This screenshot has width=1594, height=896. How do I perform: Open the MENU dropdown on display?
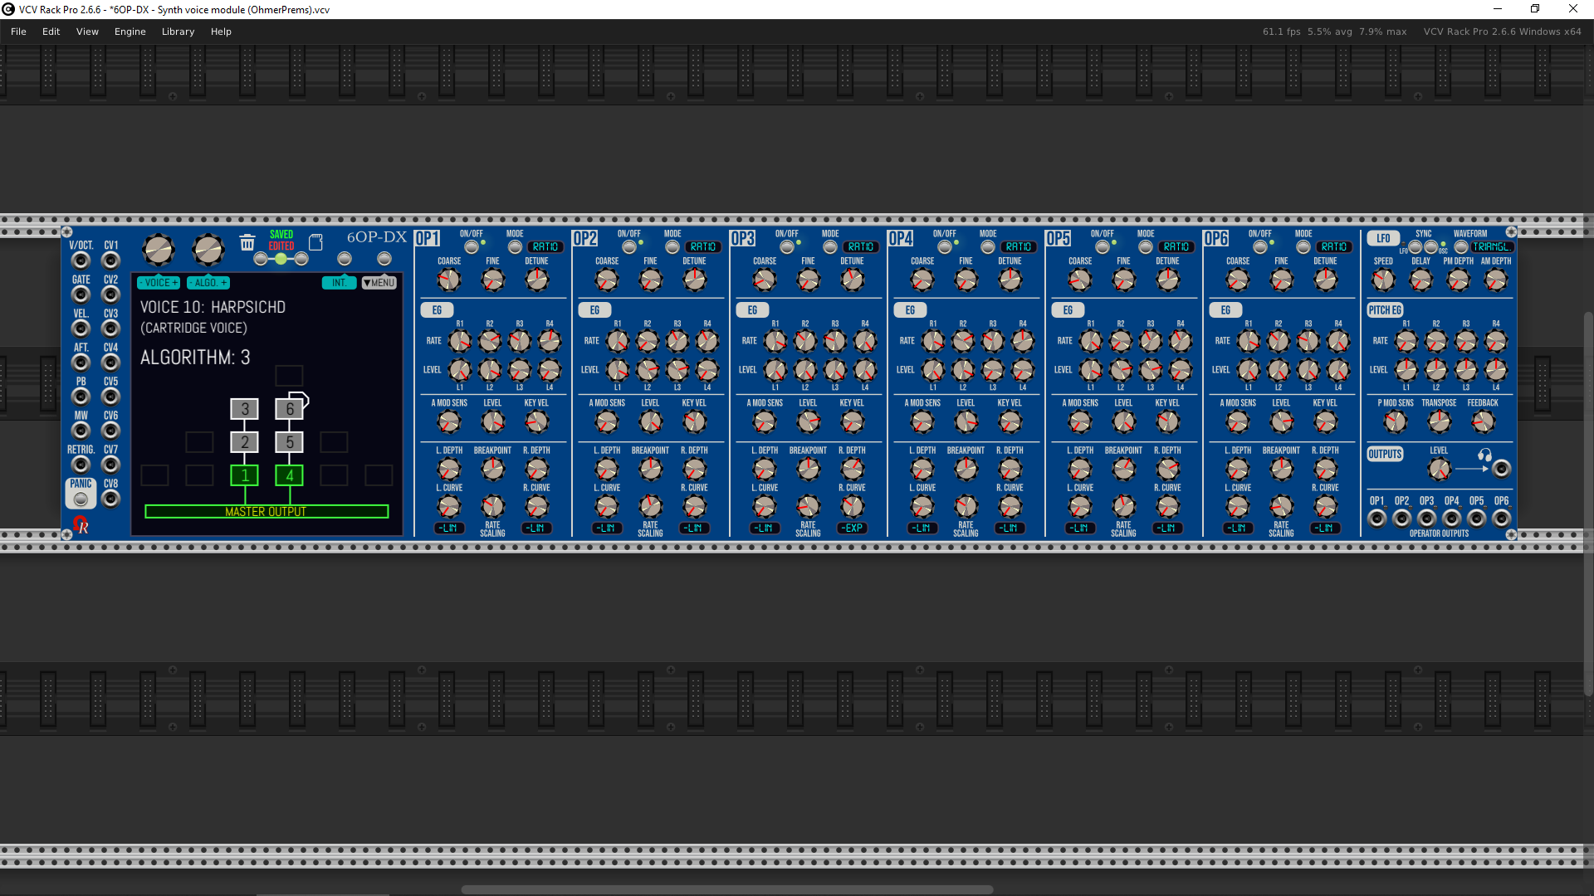pos(379,283)
